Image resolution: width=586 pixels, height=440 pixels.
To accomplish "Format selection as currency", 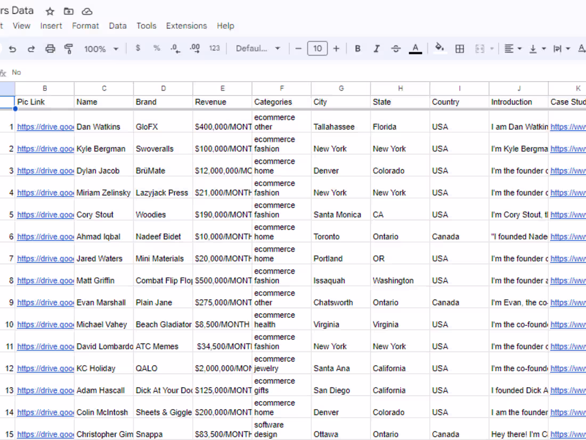I will click(x=137, y=49).
